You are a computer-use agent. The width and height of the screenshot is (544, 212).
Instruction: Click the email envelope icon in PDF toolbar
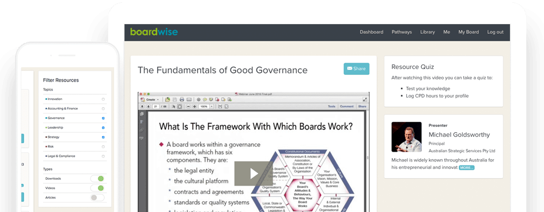click(189, 99)
